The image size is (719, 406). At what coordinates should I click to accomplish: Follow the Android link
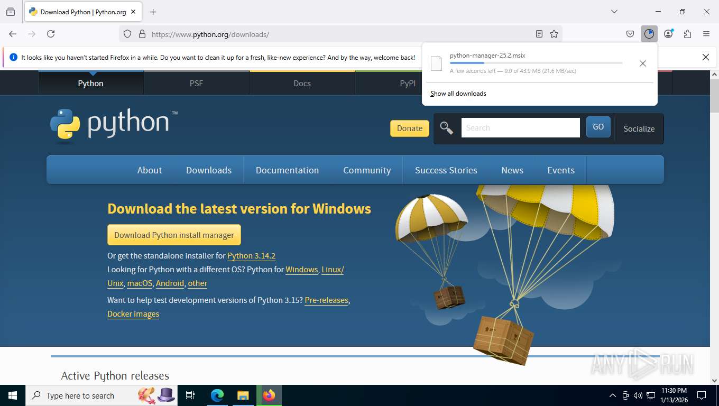pos(170,283)
